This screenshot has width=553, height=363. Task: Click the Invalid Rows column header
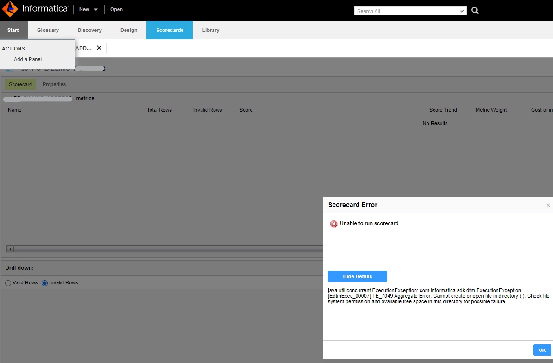point(207,110)
